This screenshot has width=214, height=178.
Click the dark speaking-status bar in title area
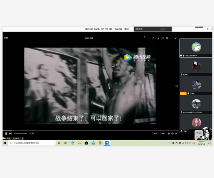click(x=153, y=29)
